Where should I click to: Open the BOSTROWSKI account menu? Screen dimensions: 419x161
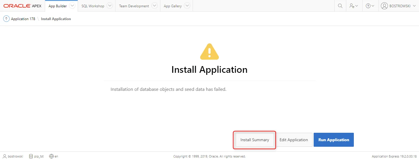[x=399, y=6]
